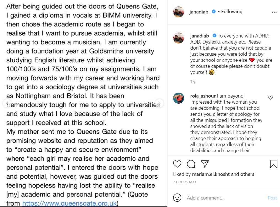This screenshot has width=280, height=207.
Task: Open janadiab_ username in post header
Action: 200,12
